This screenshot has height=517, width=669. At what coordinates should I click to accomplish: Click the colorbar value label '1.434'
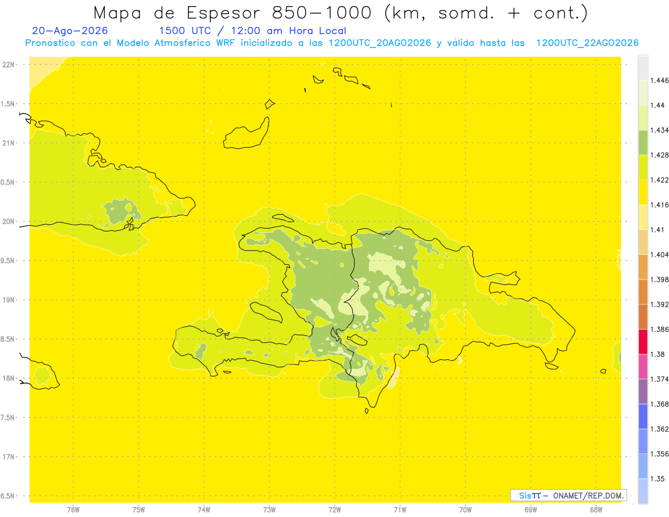point(660,130)
